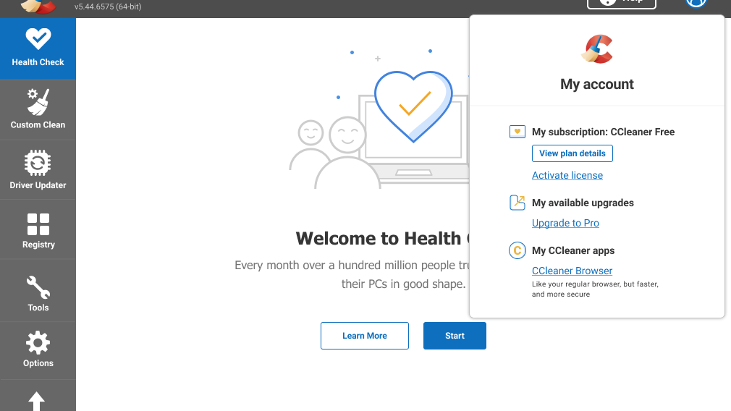Click the upgrade arrow icon in the sidebar
The height and width of the screenshot is (411, 731).
pos(36,401)
